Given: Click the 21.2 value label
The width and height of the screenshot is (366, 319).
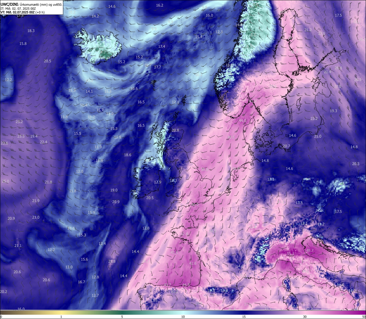Looking at the screenshot, I should [308, 30].
